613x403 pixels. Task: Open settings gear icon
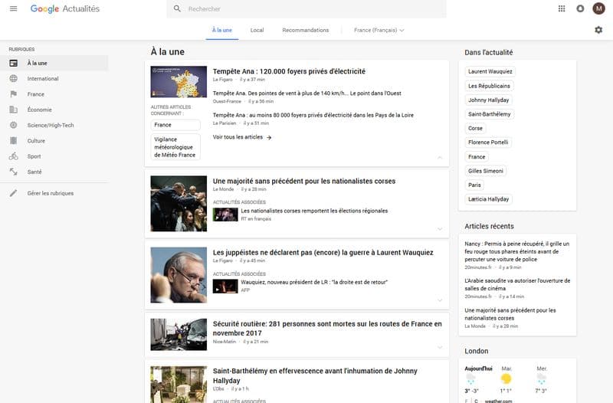click(x=598, y=30)
